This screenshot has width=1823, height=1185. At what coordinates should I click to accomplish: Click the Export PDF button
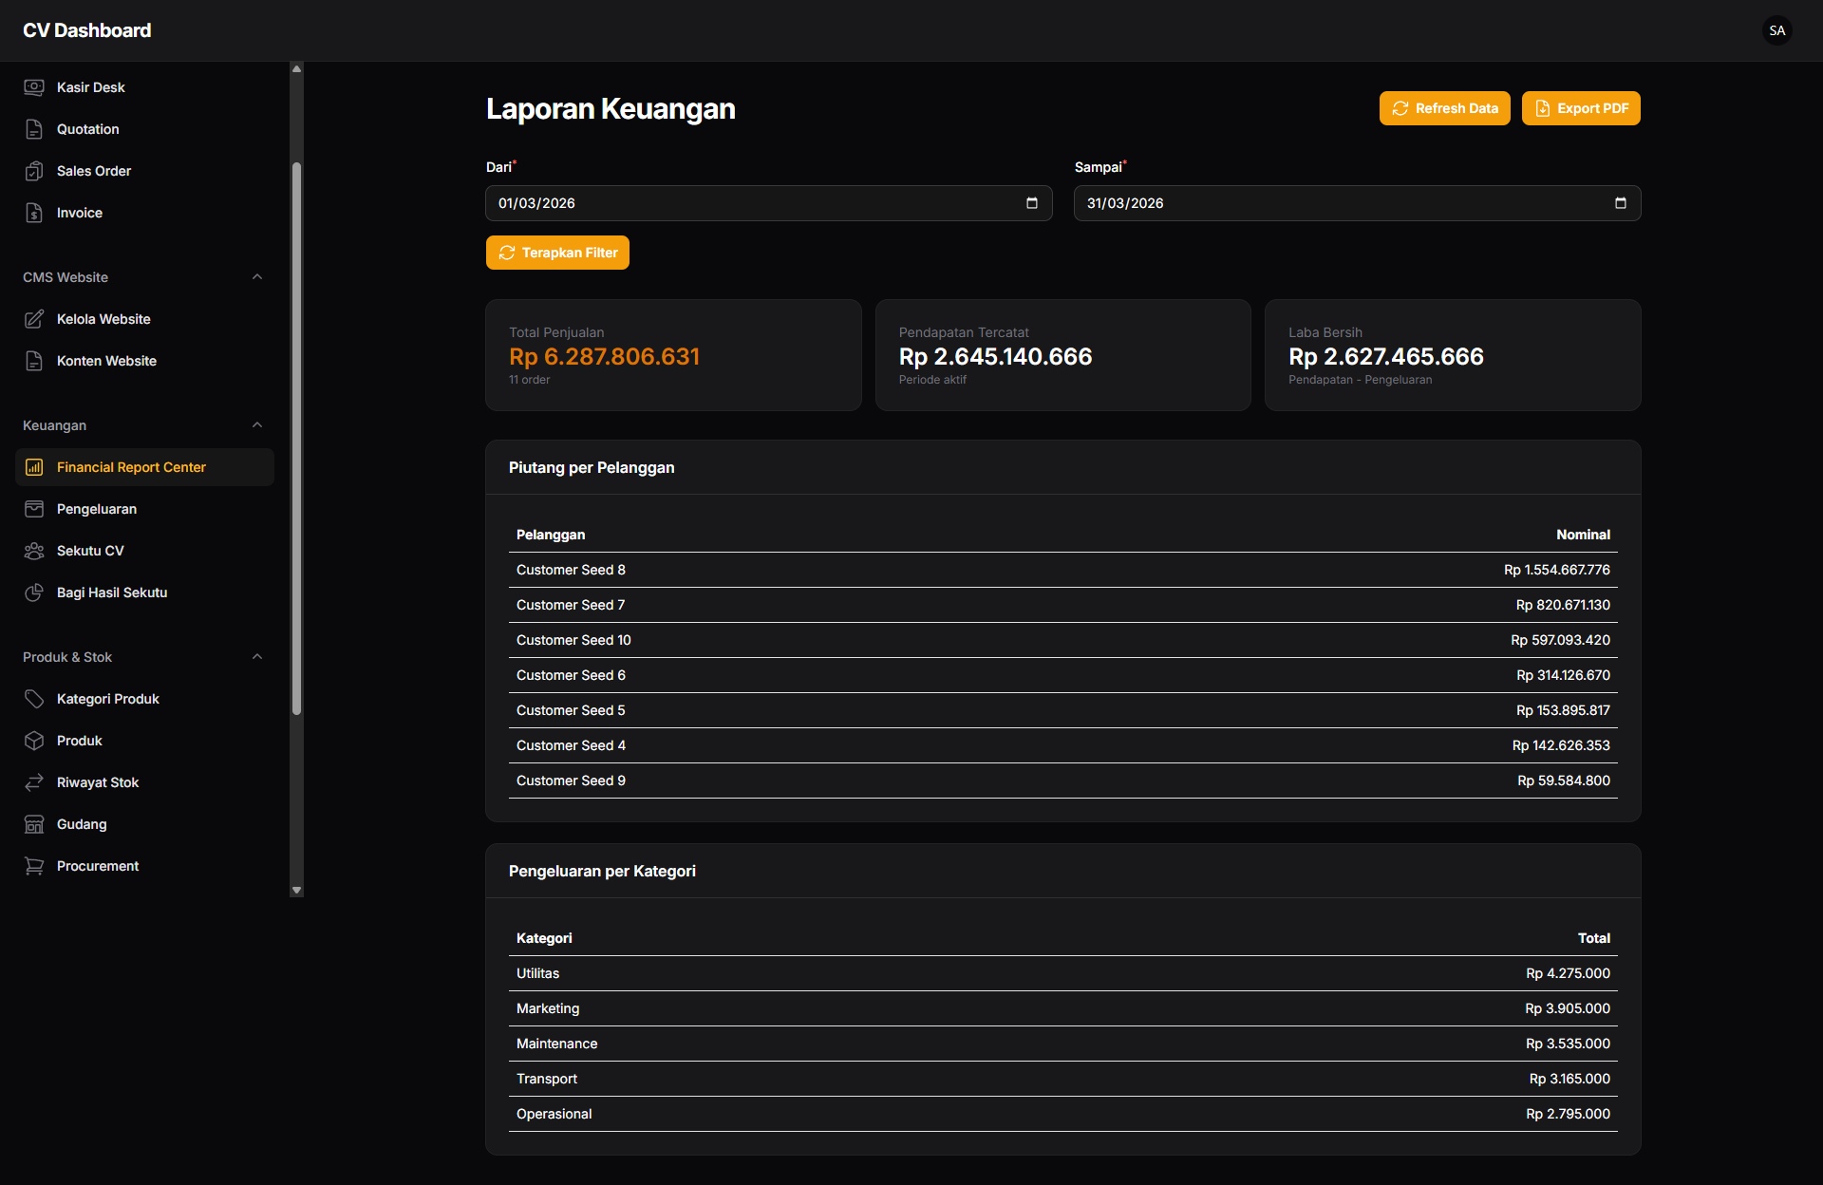[1581, 108]
